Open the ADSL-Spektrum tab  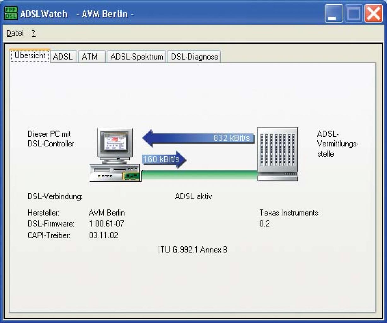pos(137,57)
